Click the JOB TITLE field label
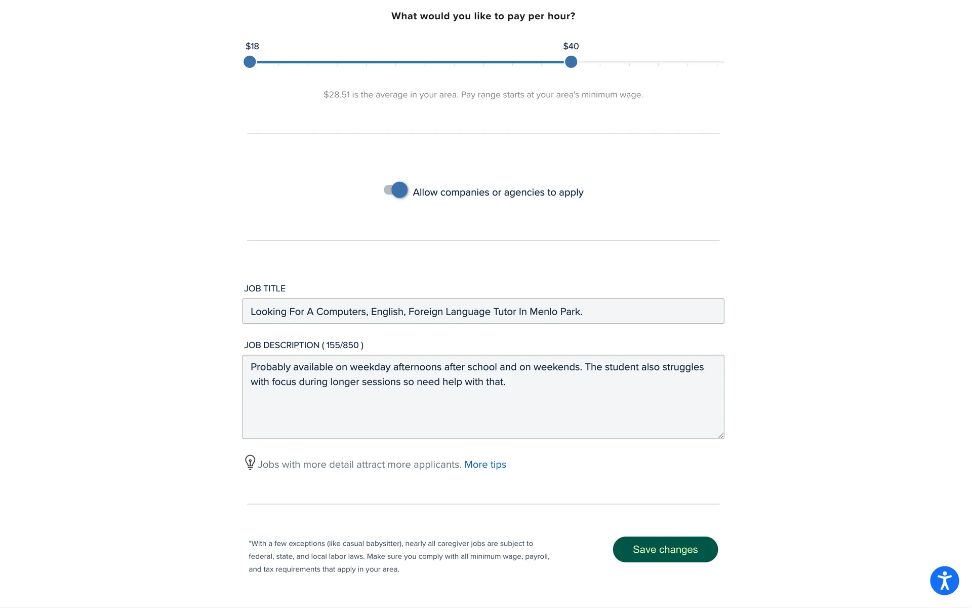Image resolution: width=972 pixels, height=608 pixels. 265,288
